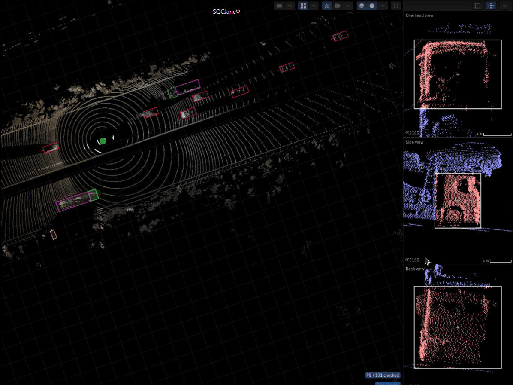
Task: Click the 98 / 101 checked badge
Action: (383, 375)
